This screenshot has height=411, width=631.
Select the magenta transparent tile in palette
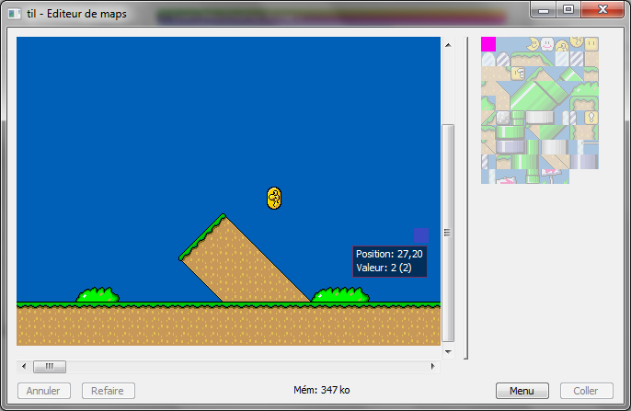(x=488, y=44)
